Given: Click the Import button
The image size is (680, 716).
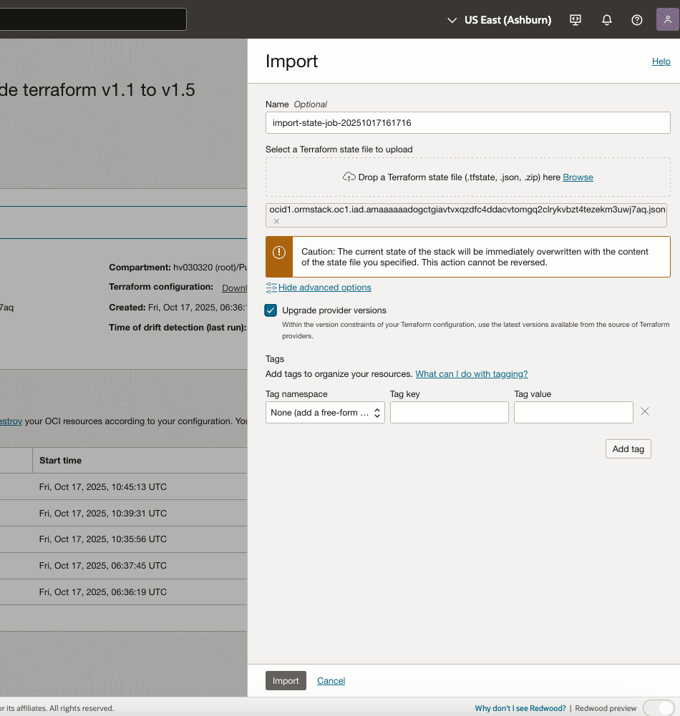Looking at the screenshot, I should point(286,680).
